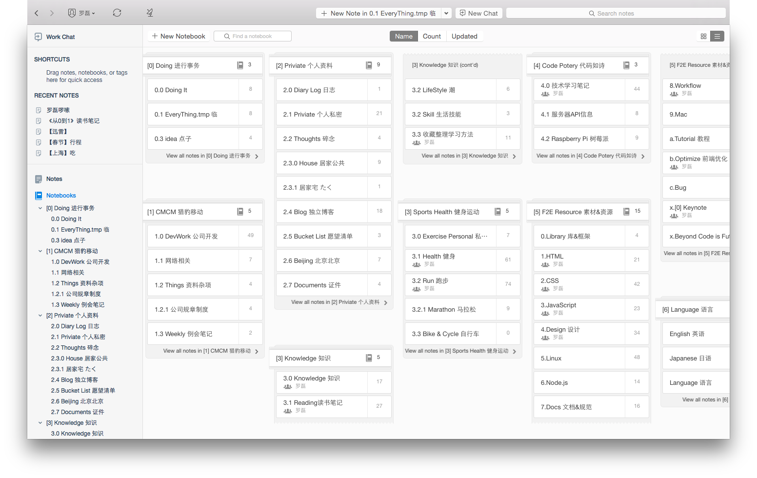757x478 pixels.
Task: Open the New Note dropdown arrow
Action: coord(446,14)
